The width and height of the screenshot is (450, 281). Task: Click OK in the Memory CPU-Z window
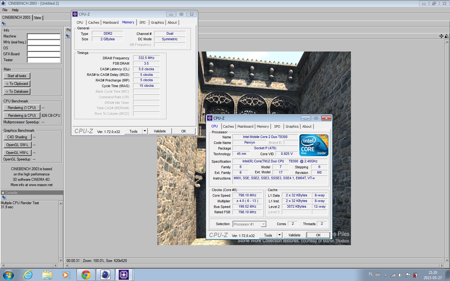184,131
